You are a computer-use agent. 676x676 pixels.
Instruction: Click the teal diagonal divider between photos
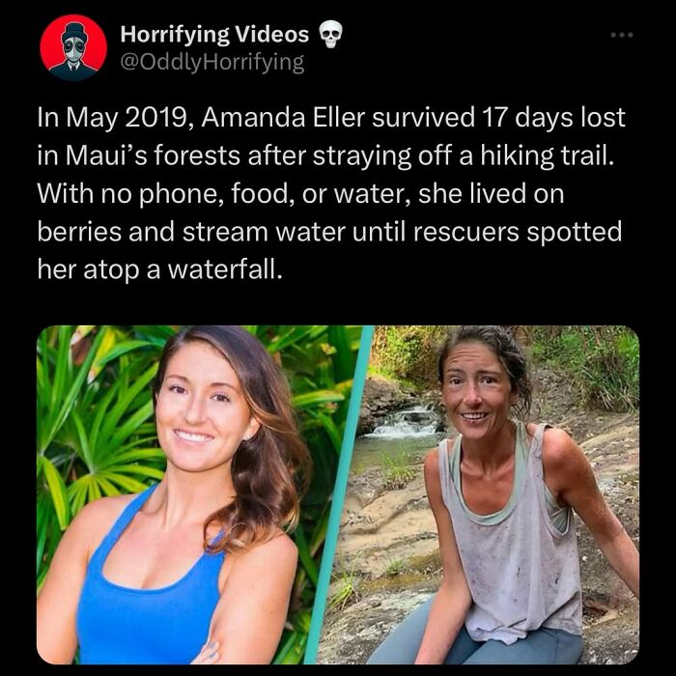pos(339,494)
